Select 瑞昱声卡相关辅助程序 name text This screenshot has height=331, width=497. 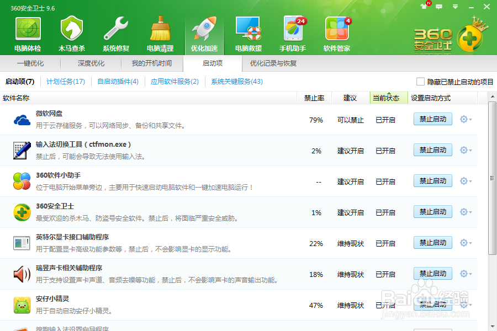pos(69,268)
